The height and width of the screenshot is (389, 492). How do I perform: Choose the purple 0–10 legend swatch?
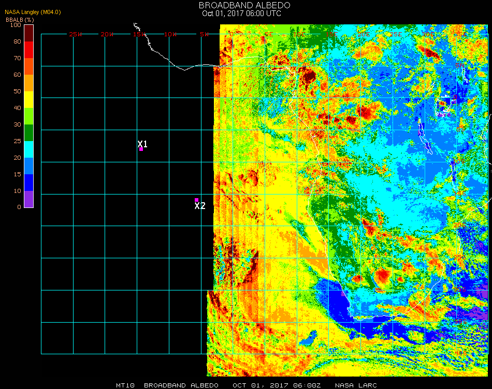tap(29, 199)
